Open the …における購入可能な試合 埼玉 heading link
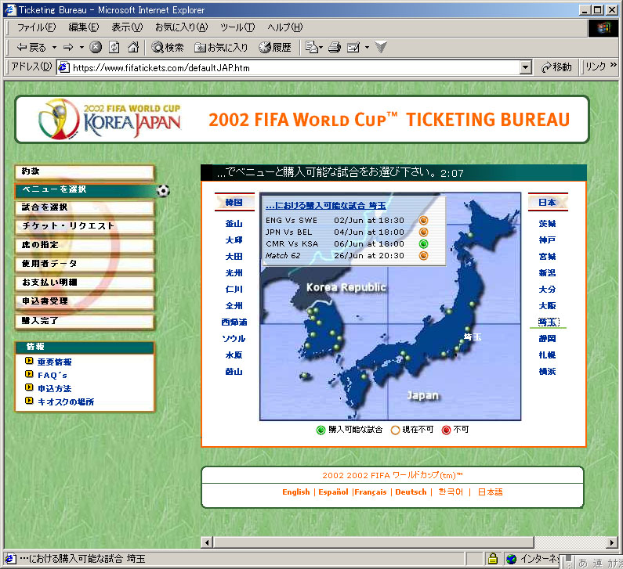This screenshot has width=623, height=569. tap(326, 206)
